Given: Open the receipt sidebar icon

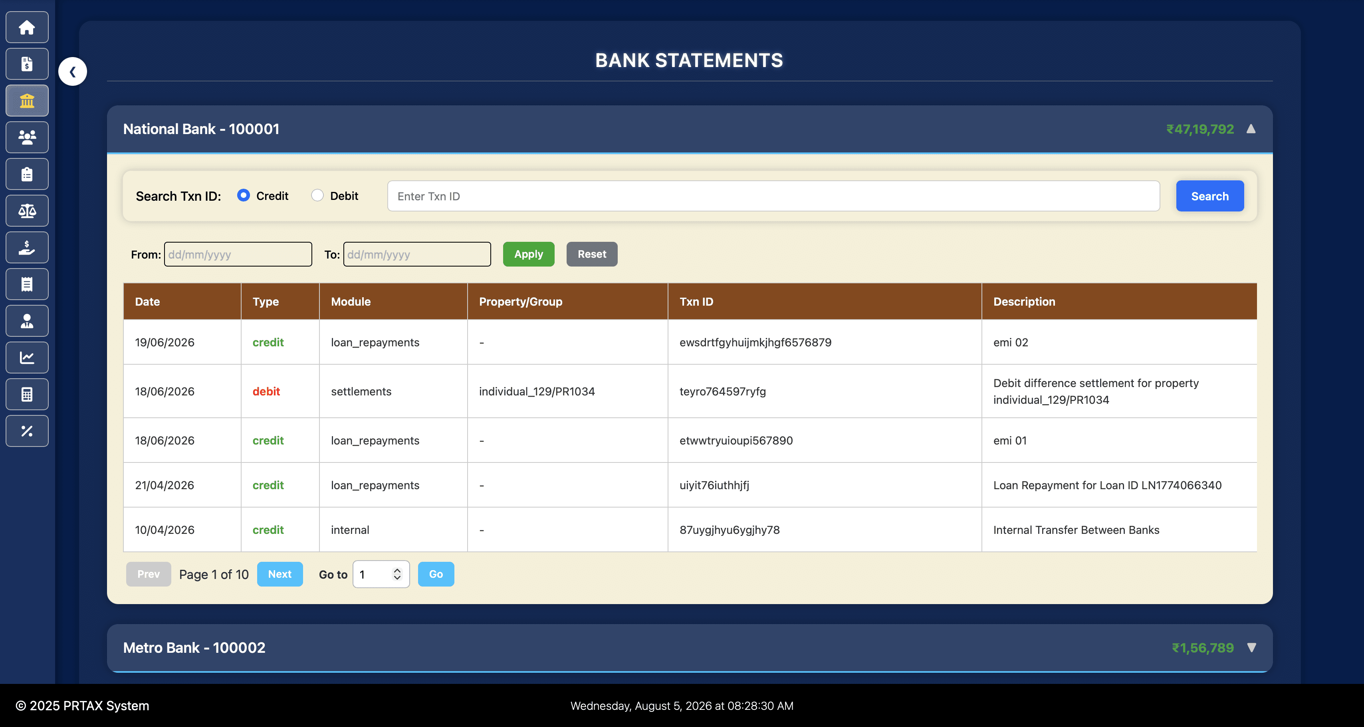Looking at the screenshot, I should [27, 284].
